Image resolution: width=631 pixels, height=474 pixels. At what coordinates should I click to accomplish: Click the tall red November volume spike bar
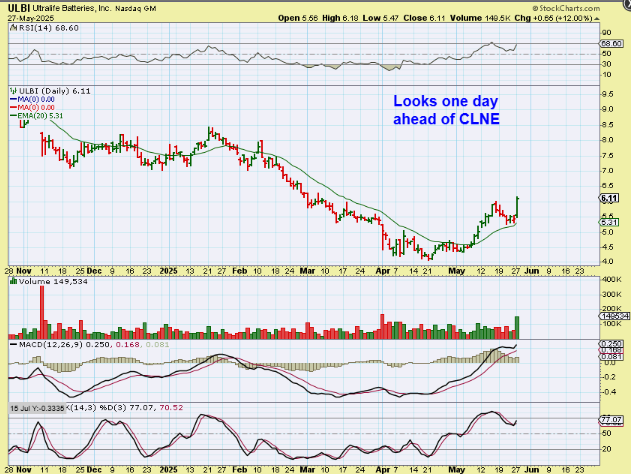tap(42, 312)
